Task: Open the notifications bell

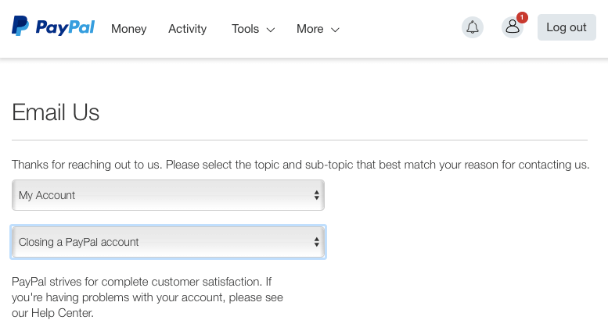Action: click(x=473, y=27)
